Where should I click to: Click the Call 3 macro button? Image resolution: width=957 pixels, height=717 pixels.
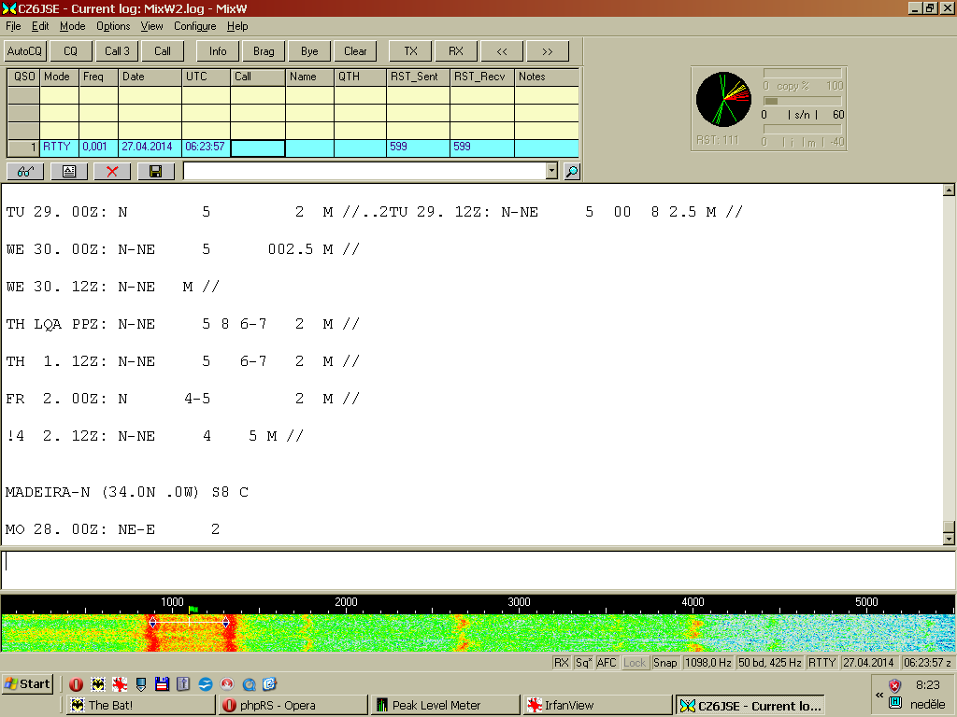(117, 51)
